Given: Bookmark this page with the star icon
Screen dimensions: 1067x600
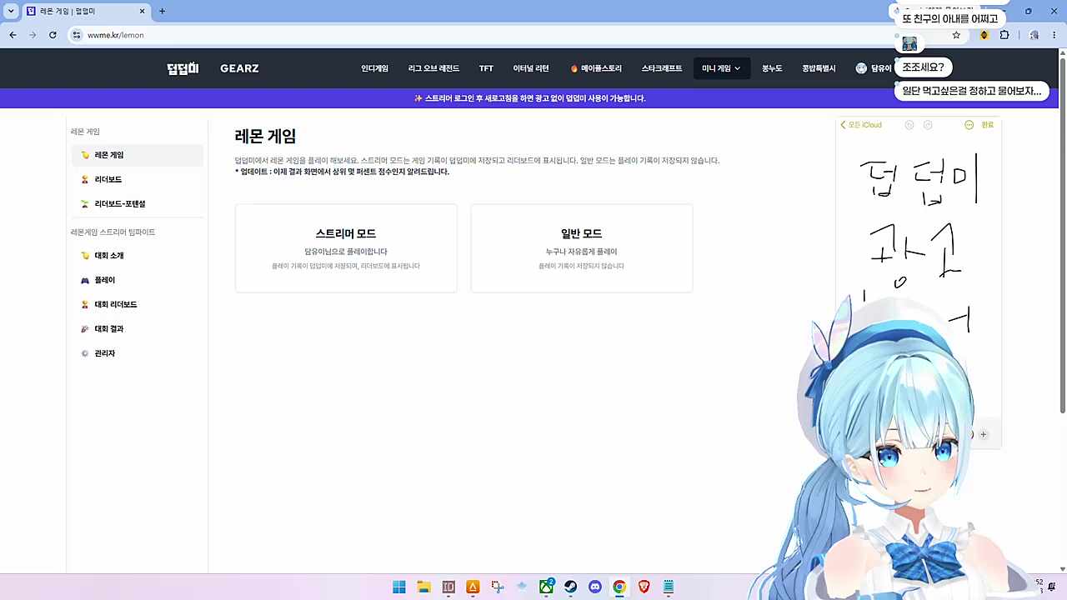Looking at the screenshot, I should point(956,35).
